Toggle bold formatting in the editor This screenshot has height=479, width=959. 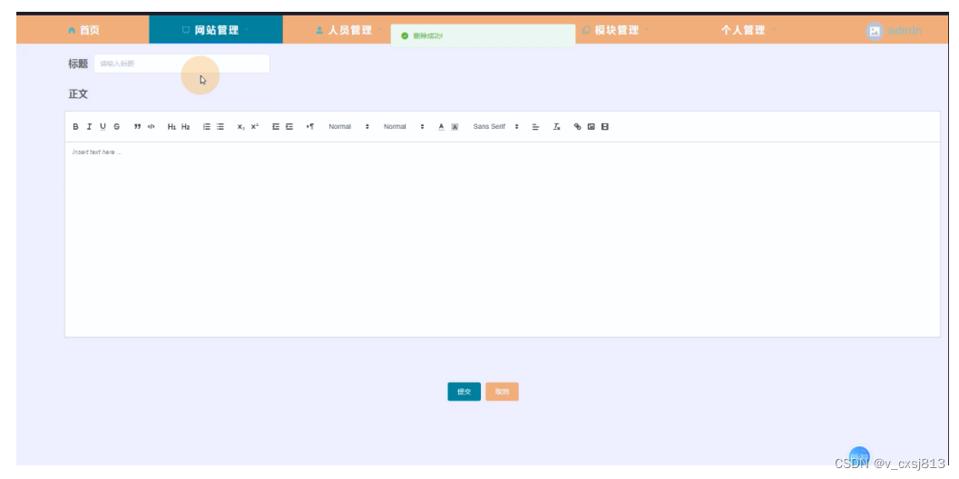[76, 127]
